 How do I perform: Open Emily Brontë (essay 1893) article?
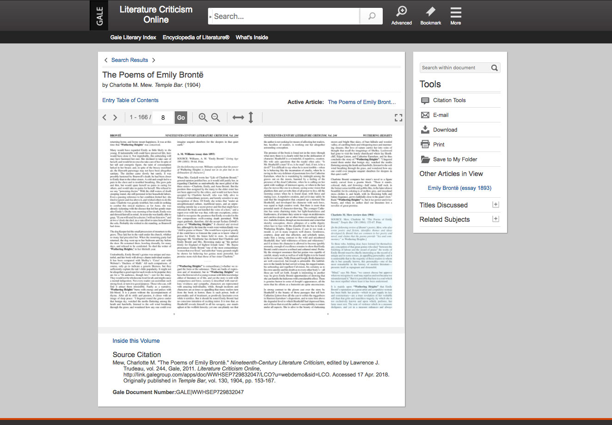coord(459,188)
